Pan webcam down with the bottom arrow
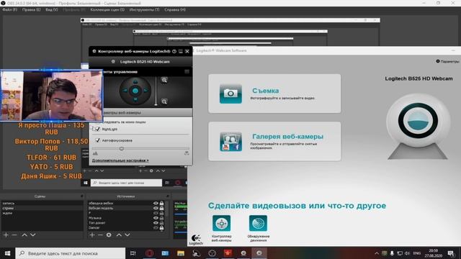 135,100
